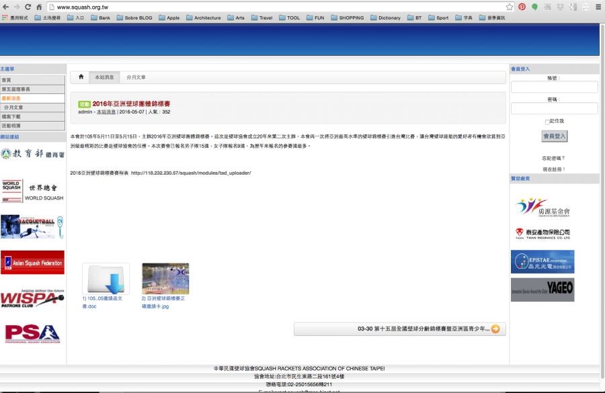Click the 忘記密碼？ link
The height and width of the screenshot is (393, 605).
click(553, 158)
